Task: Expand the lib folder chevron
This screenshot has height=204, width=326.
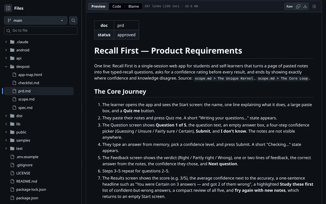Action: tap(6, 124)
